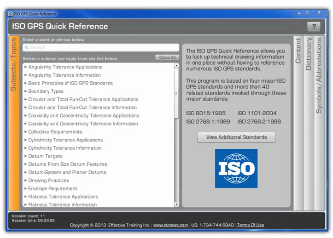Expand Datum Targets subject

45,156
